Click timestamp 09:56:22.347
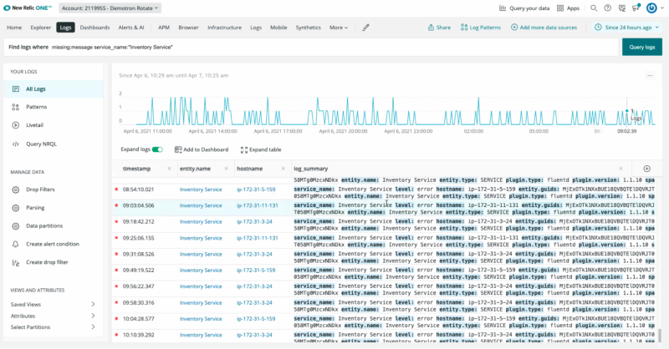 coord(139,286)
